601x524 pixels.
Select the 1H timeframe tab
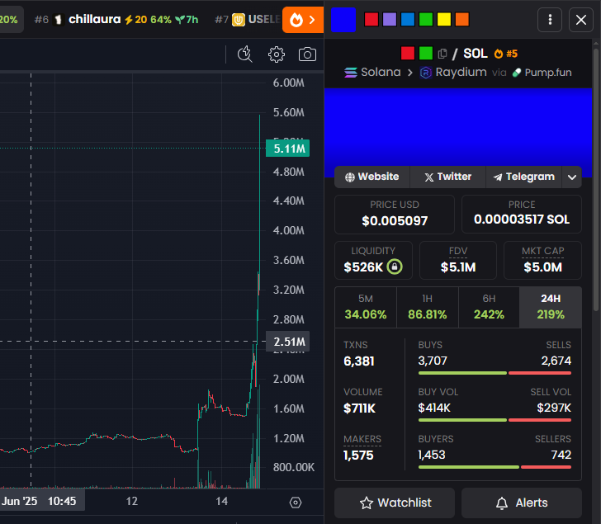tap(428, 307)
